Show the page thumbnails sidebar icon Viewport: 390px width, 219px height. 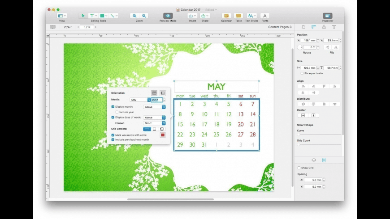pos(53,27)
